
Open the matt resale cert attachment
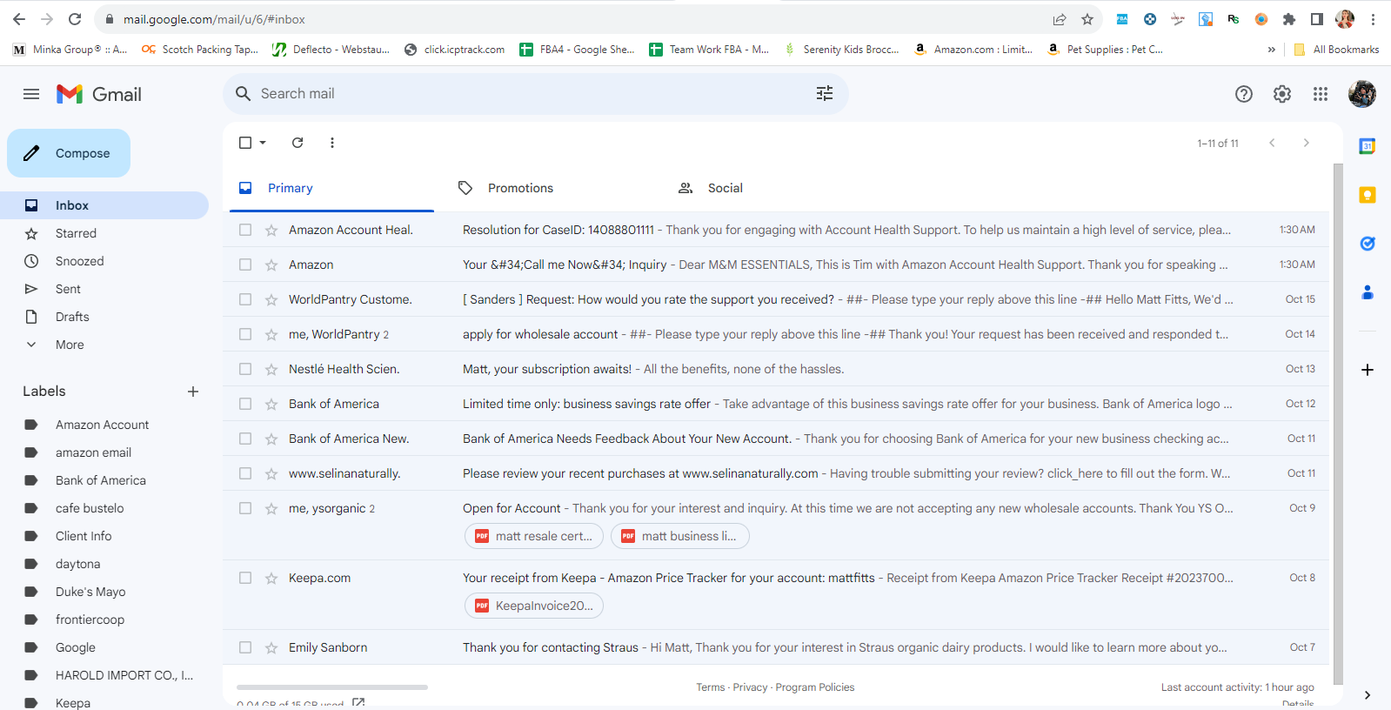[x=534, y=536]
